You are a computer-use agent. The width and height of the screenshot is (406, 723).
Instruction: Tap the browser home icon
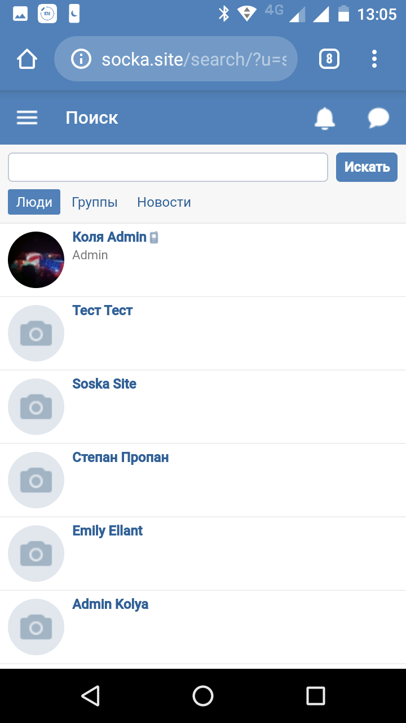tap(27, 59)
